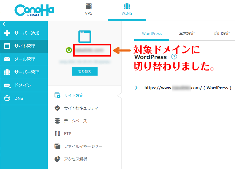This screenshot has width=235, height=169.
Task: Switch to the VPS tab label
Action: pyautogui.click(x=89, y=13)
